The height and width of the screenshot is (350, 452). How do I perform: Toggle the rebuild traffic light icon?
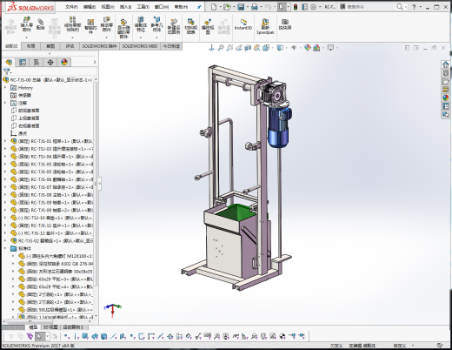(x=296, y=7)
